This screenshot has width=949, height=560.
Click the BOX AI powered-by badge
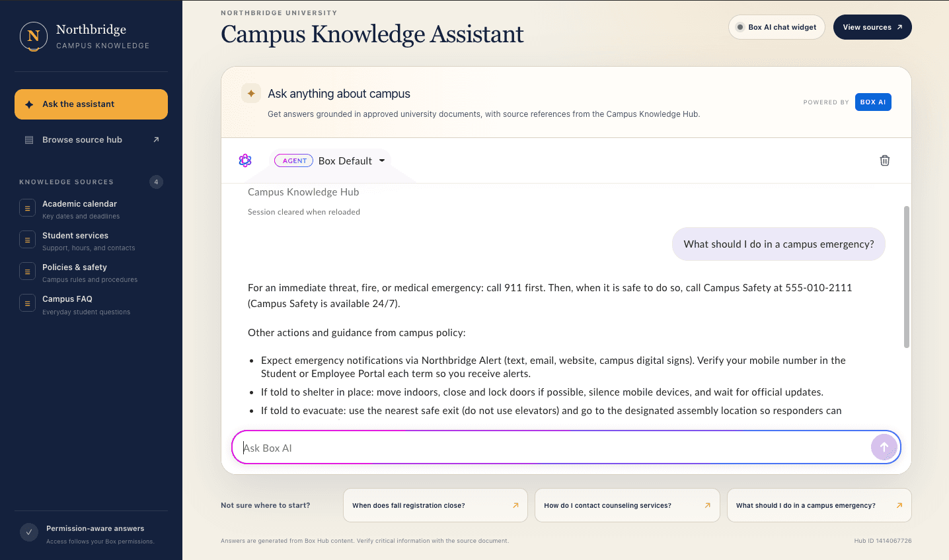pyautogui.click(x=873, y=102)
